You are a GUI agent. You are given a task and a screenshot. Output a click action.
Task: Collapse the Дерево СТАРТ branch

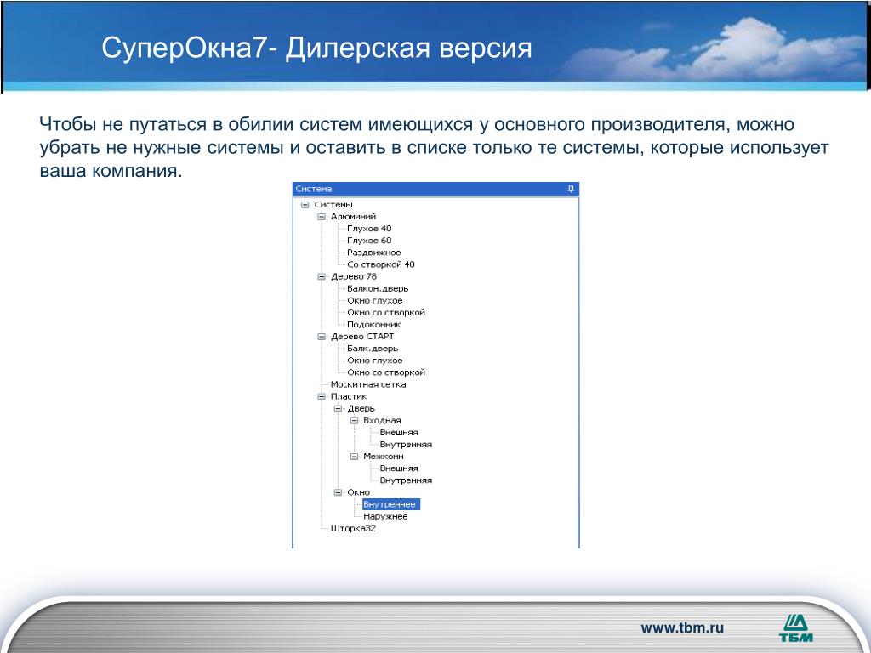pos(321,337)
